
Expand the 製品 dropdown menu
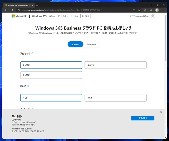[52, 16]
